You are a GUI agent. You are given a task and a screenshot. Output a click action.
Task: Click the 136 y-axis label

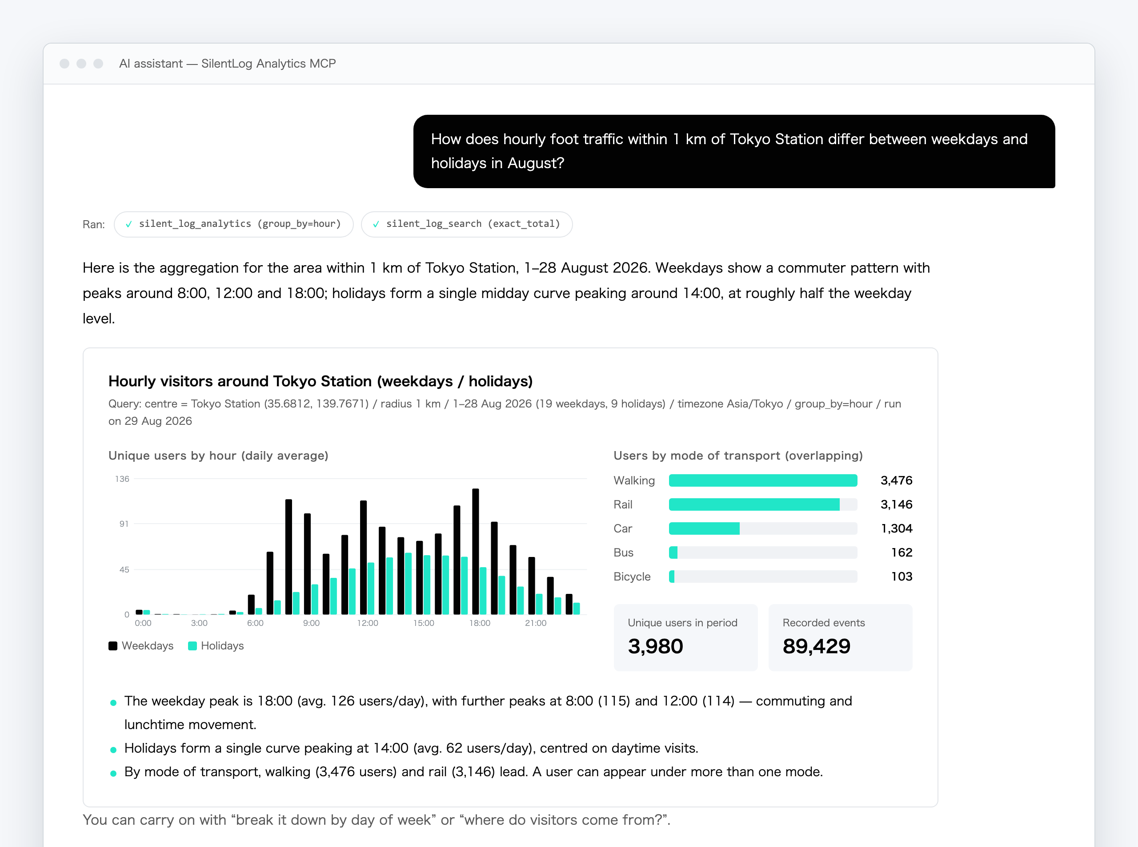pyautogui.click(x=122, y=479)
